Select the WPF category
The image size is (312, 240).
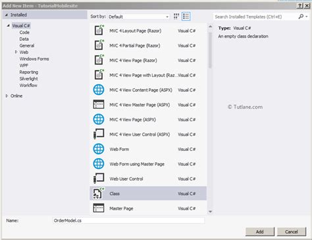click(24, 65)
